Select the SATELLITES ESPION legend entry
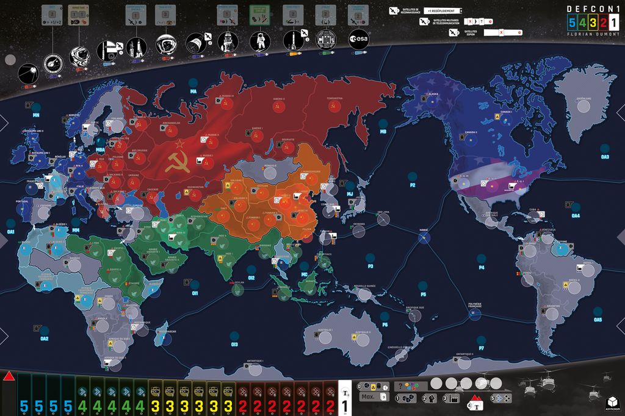 click(470, 32)
